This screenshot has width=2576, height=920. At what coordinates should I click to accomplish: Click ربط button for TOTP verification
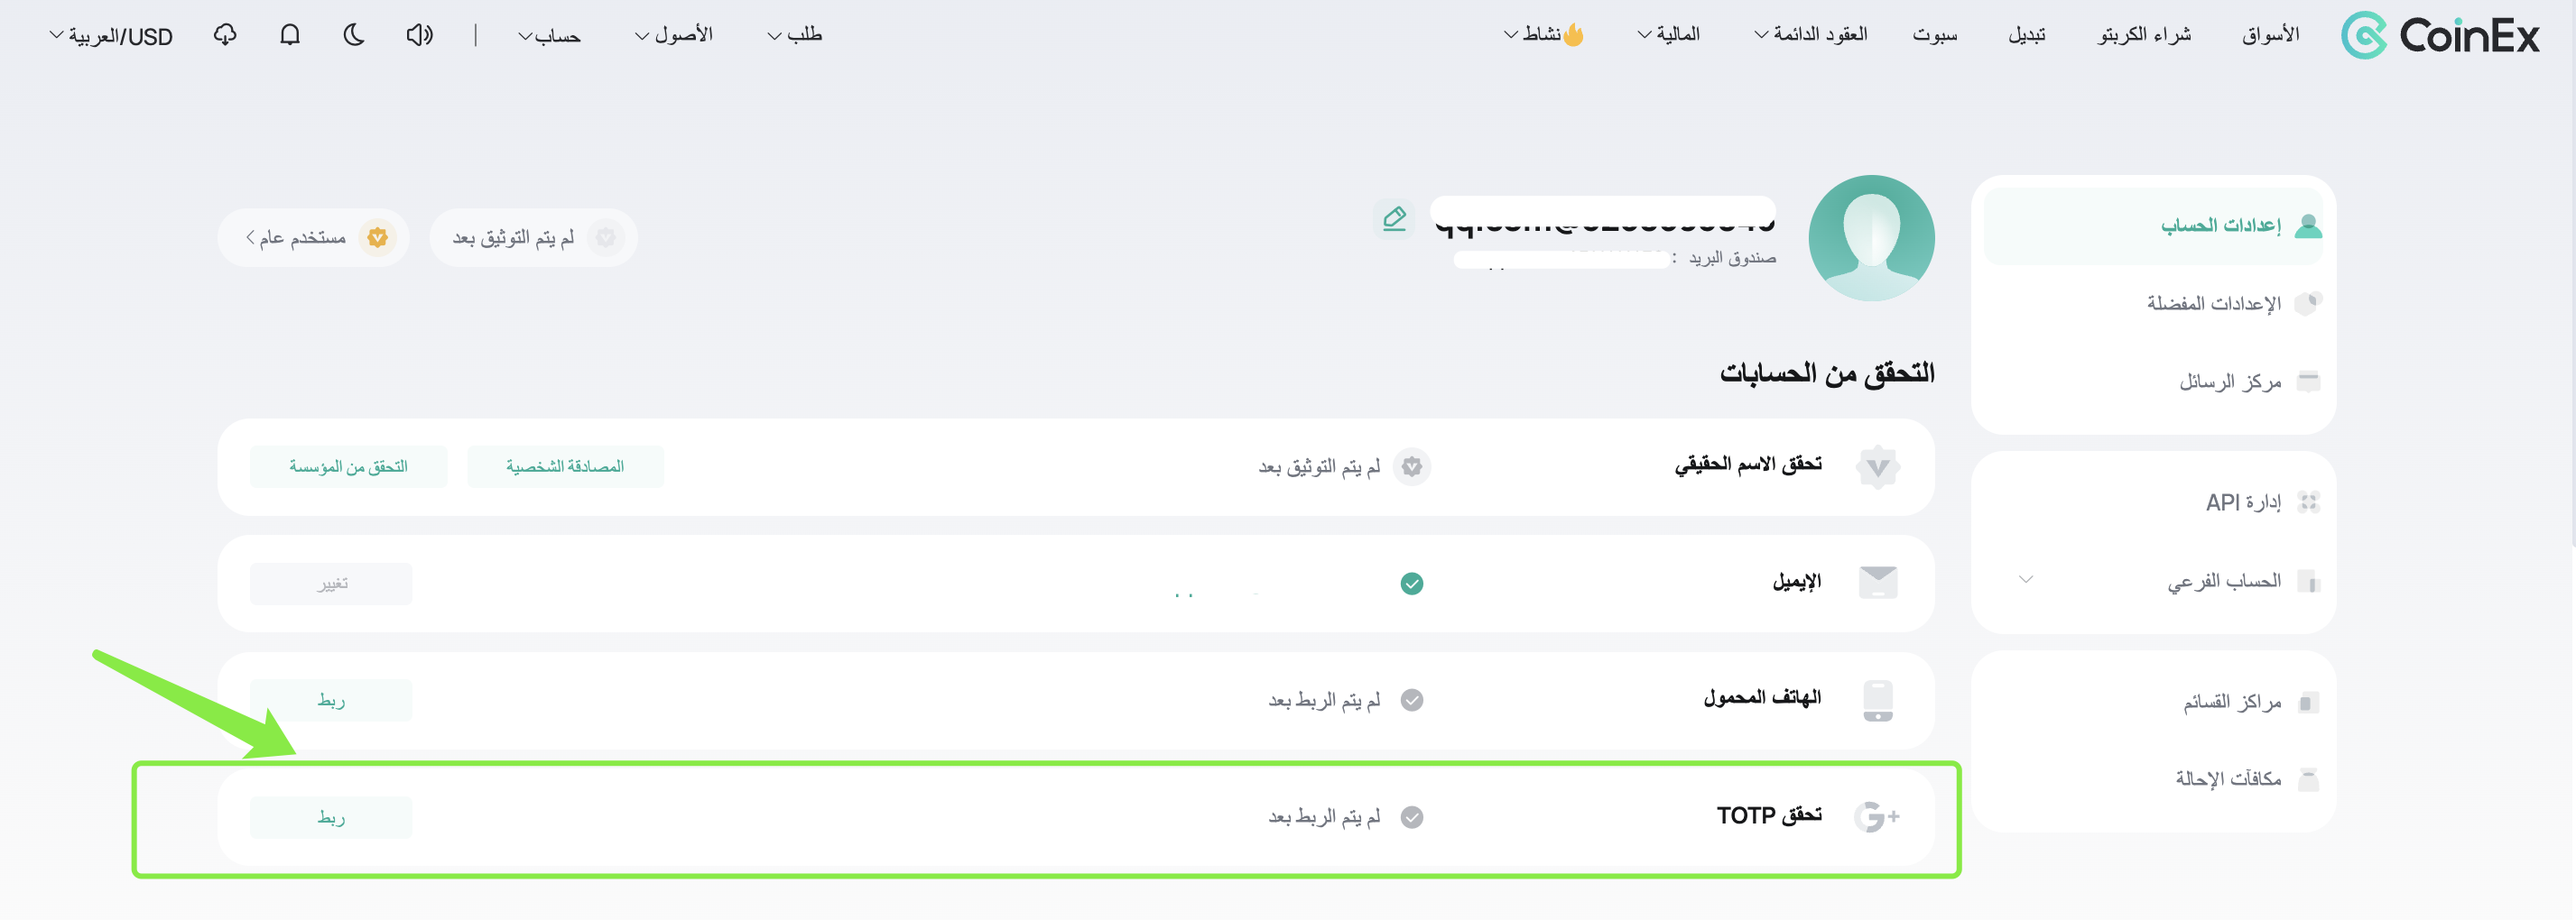tap(331, 817)
